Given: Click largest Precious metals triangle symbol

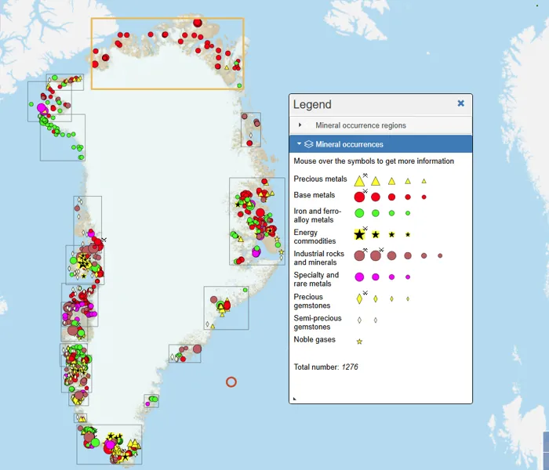Looking at the screenshot, I should pos(359,180).
